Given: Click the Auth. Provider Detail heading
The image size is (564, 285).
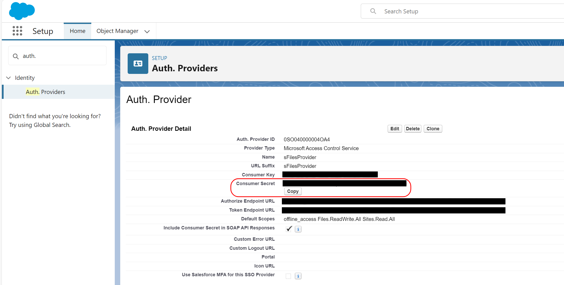Looking at the screenshot, I should (x=161, y=129).
